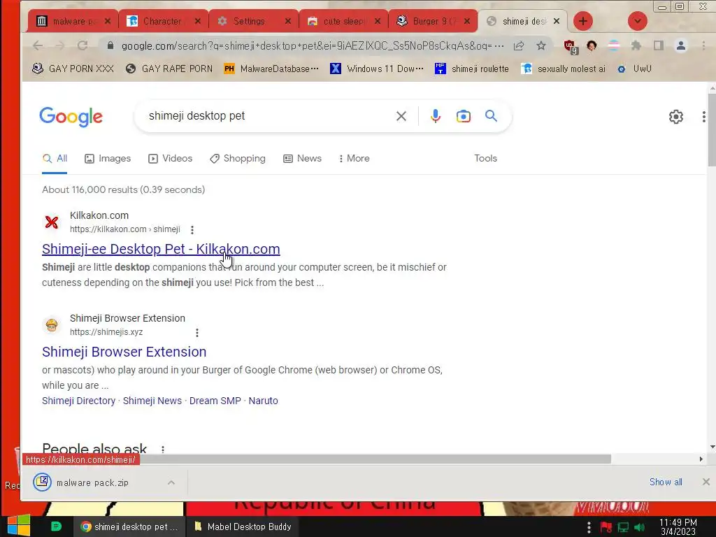Close the downloads bar

tap(706, 482)
